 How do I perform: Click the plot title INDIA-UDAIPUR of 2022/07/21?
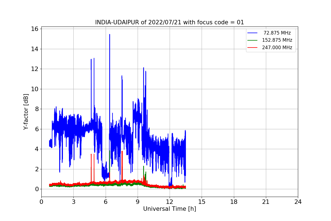pos(169,22)
